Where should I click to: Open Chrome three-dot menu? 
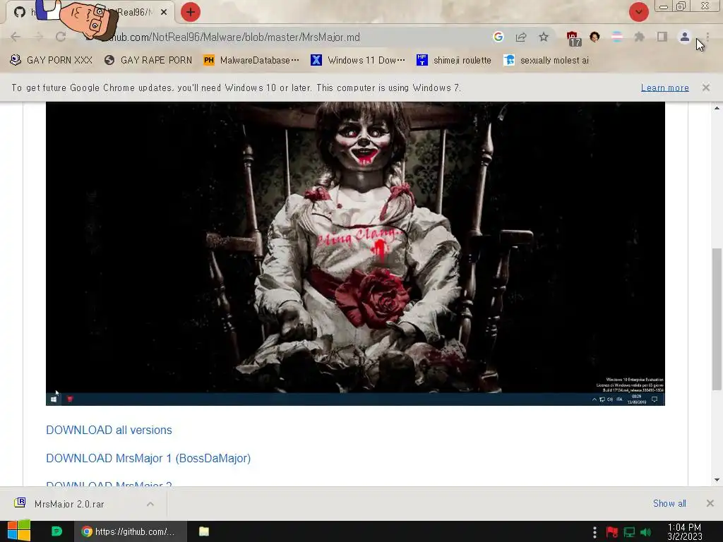(707, 37)
